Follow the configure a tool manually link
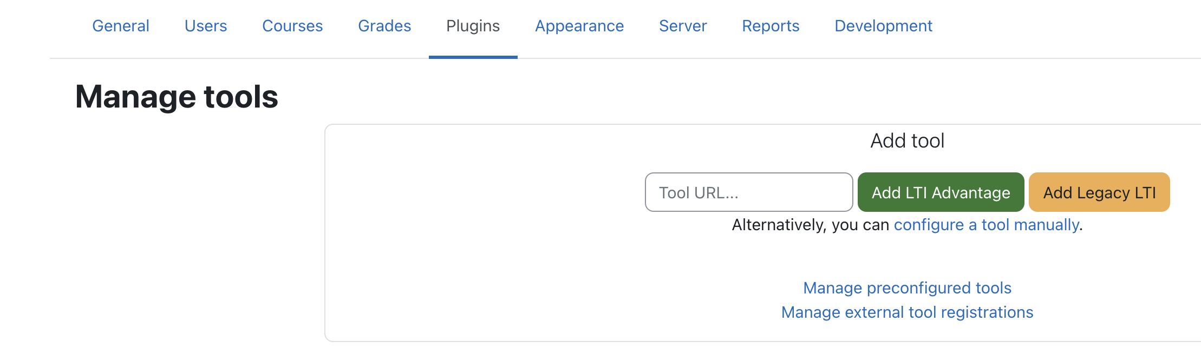1201x348 pixels. (x=986, y=225)
